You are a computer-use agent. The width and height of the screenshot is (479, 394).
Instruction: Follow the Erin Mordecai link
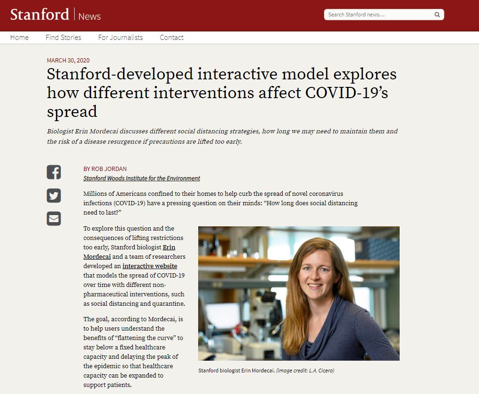[x=129, y=252]
